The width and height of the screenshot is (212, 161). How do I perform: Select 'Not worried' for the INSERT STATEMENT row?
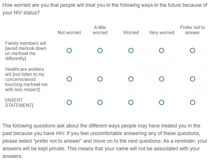coord(69,102)
